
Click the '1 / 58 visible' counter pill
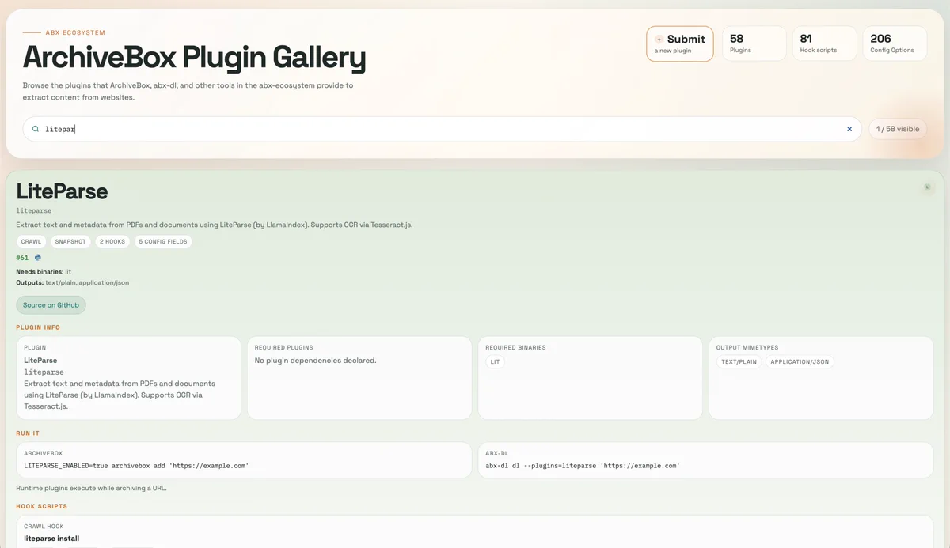[897, 129]
